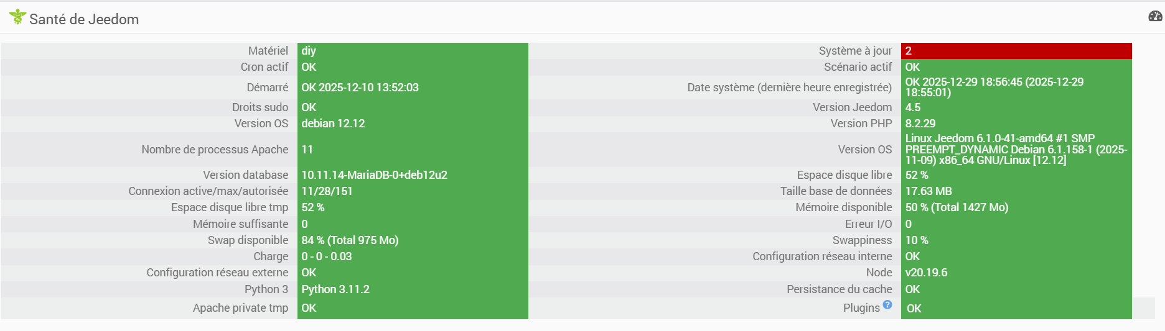Click the Taille base de données value
Viewport: 1165px width, 331px height.
(x=929, y=191)
